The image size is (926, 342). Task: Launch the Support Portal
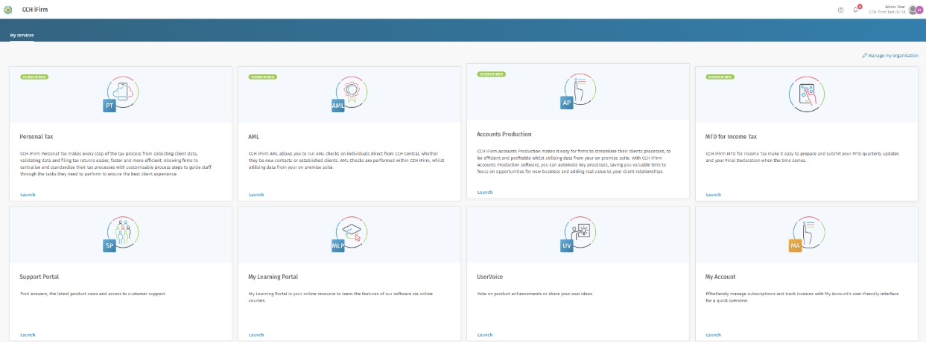pos(28,335)
